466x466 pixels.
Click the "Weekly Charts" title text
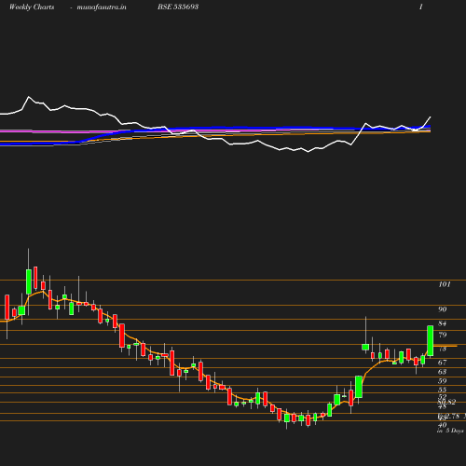(x=32, y=7)
